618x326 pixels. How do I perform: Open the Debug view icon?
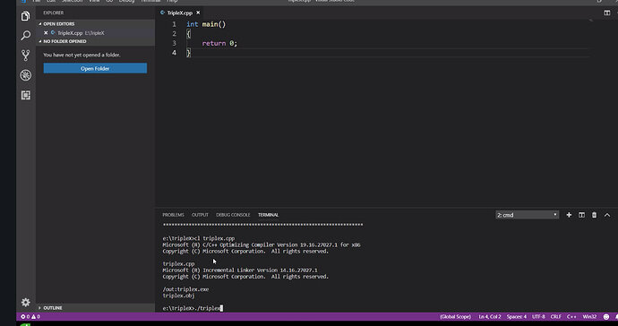coord(26,75)
